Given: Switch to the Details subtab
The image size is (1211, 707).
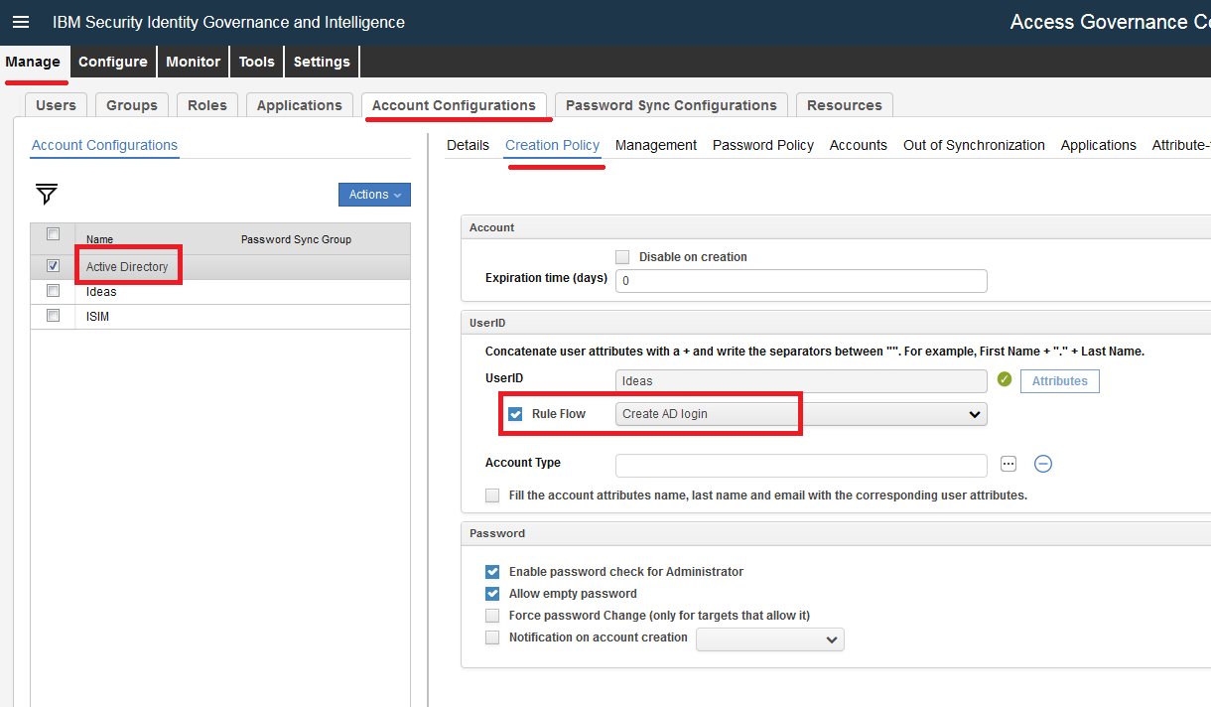Looking at the screenshot, I should coord(468,145).
